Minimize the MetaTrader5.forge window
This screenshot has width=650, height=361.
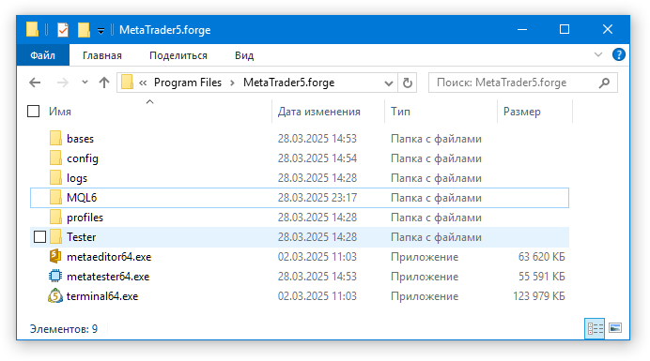(522, 30)
